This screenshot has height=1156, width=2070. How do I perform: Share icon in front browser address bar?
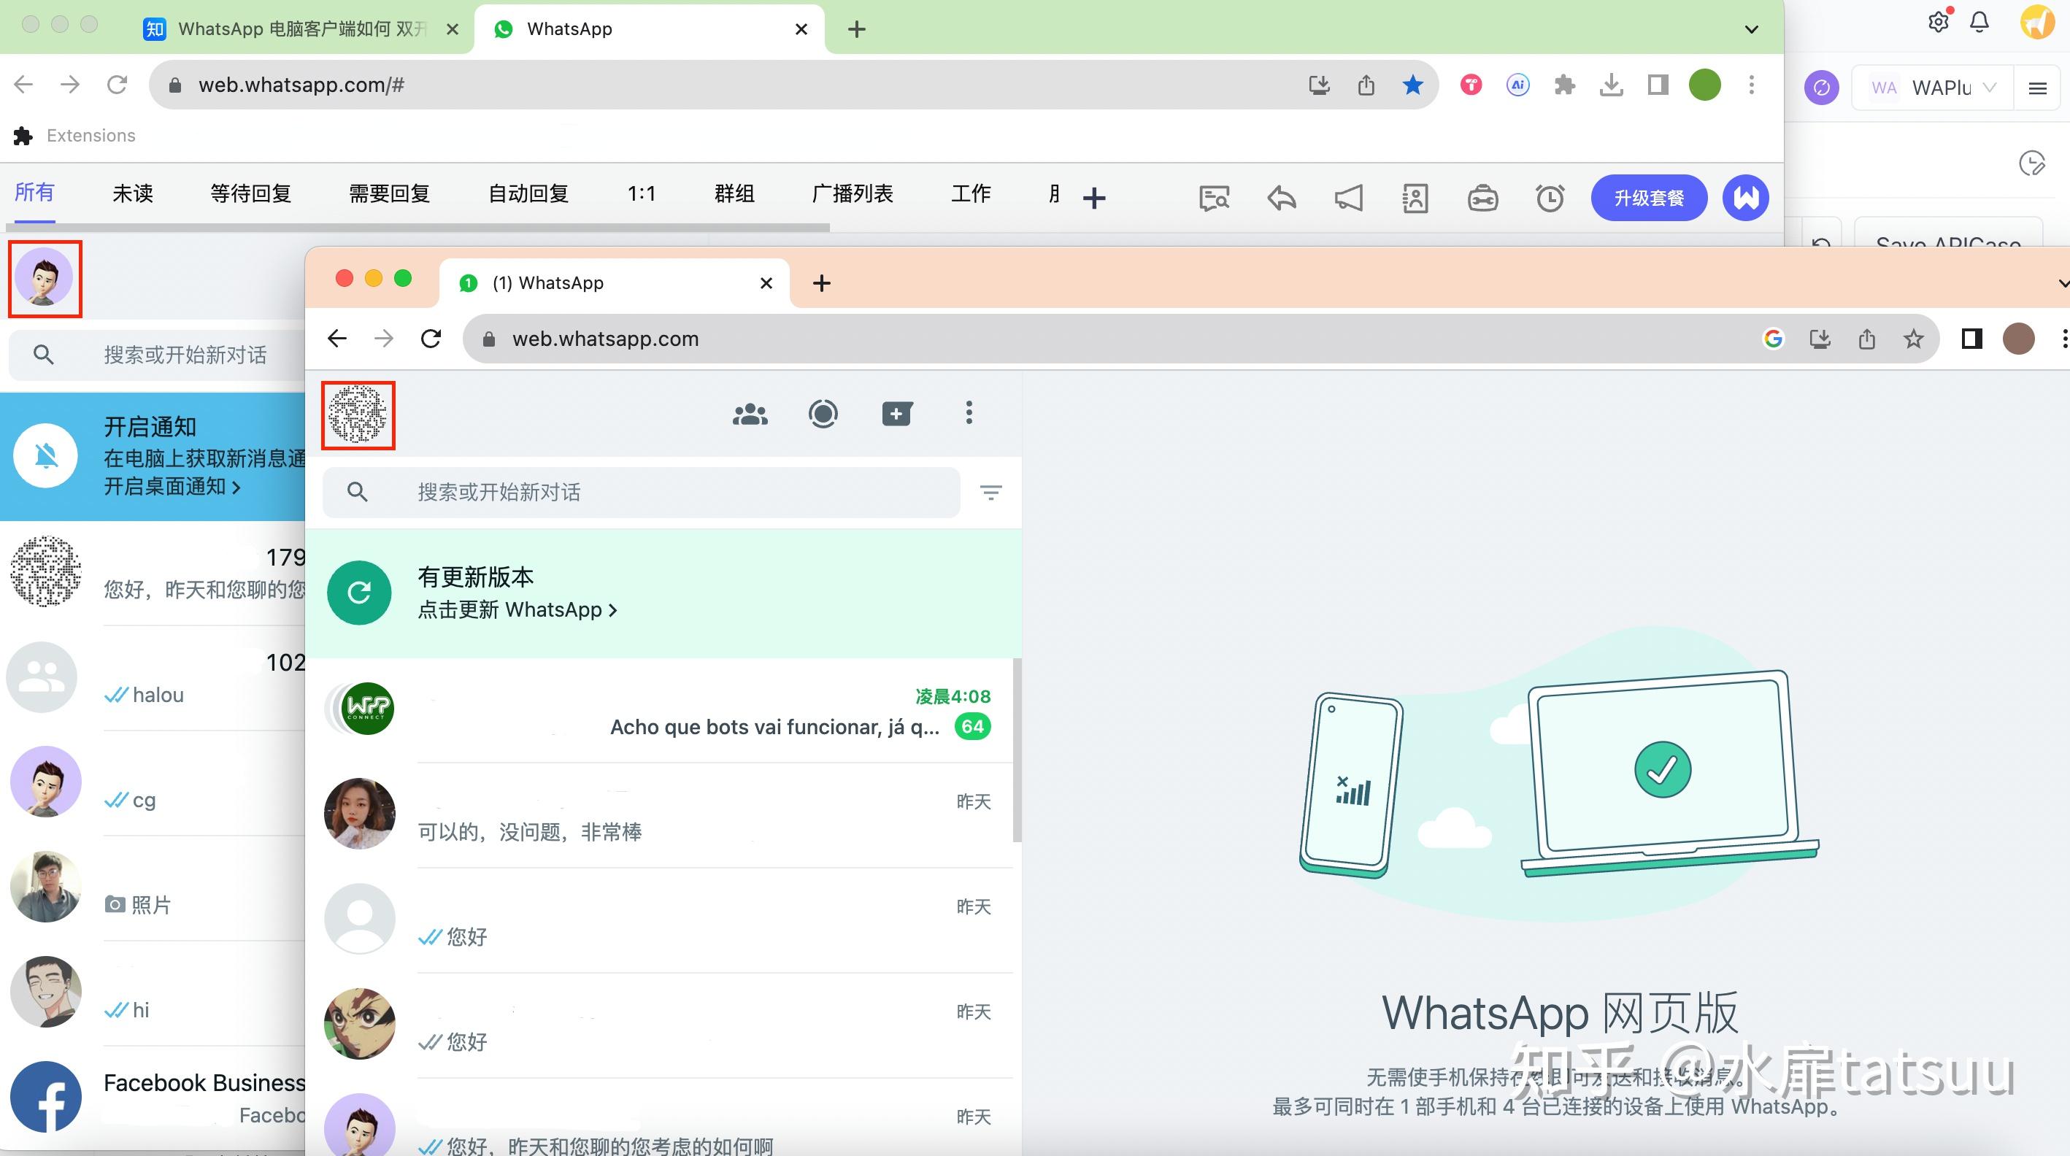(1866, 339)
